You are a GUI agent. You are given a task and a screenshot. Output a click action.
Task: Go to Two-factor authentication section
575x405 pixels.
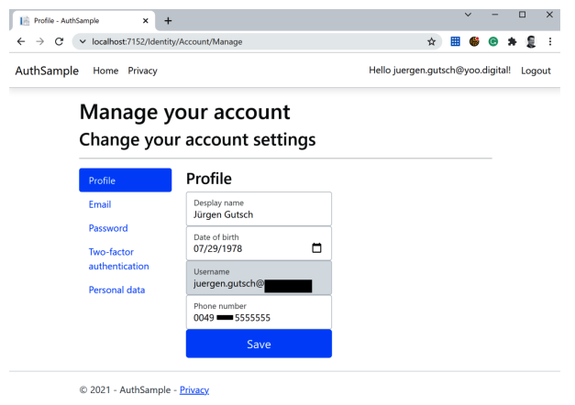click(118, 258)
